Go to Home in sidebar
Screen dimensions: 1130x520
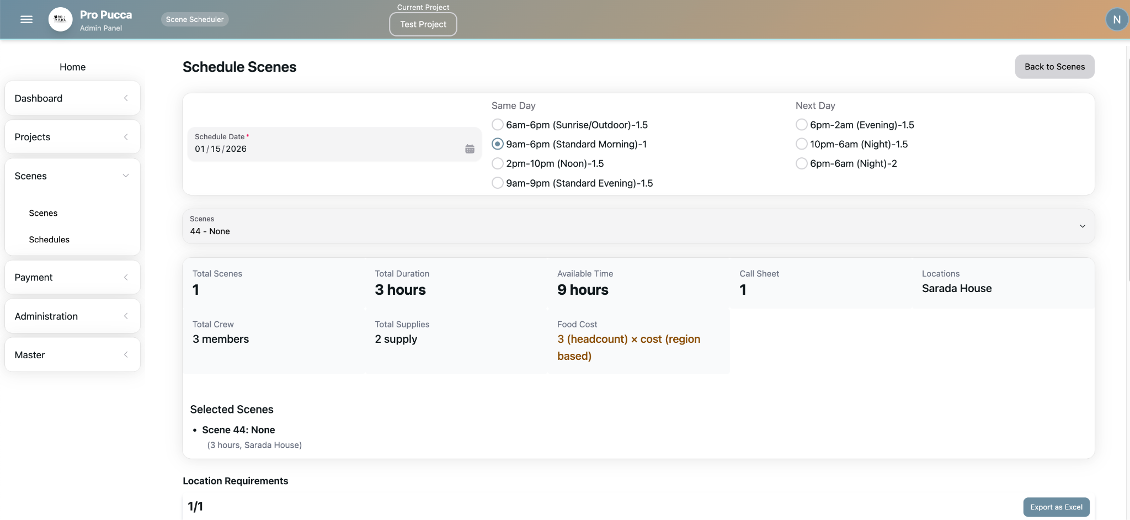click(x=72, y=67)
